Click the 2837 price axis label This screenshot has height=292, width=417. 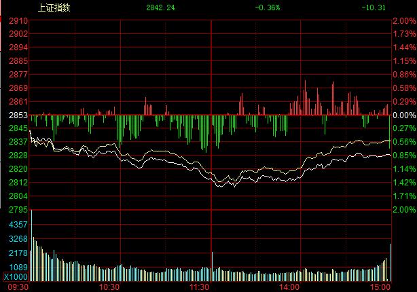[18, 142]
